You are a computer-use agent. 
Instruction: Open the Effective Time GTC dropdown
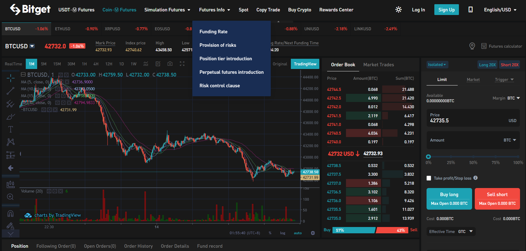point(451,232)
